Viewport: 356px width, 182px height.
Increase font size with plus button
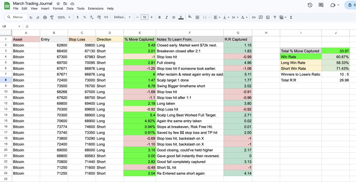click(151, 17)
